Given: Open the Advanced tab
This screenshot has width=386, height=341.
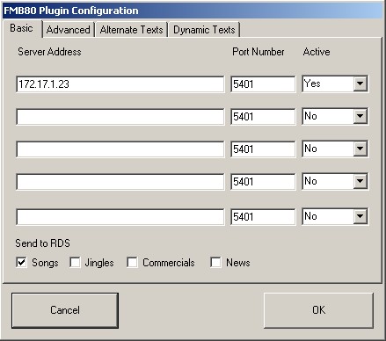Looking at the screenshot, I should coord(69,30).
